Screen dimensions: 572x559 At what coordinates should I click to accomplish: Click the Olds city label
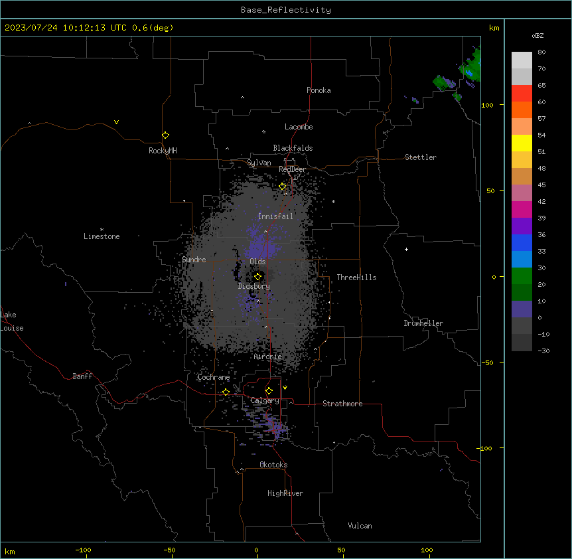pos(257,262)
